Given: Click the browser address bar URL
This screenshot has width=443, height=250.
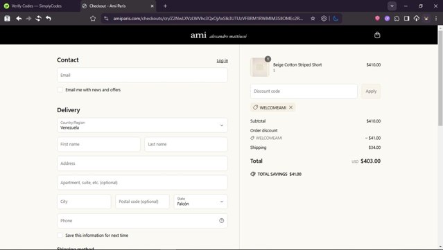Looking at the screenshot, I should 208,18.
